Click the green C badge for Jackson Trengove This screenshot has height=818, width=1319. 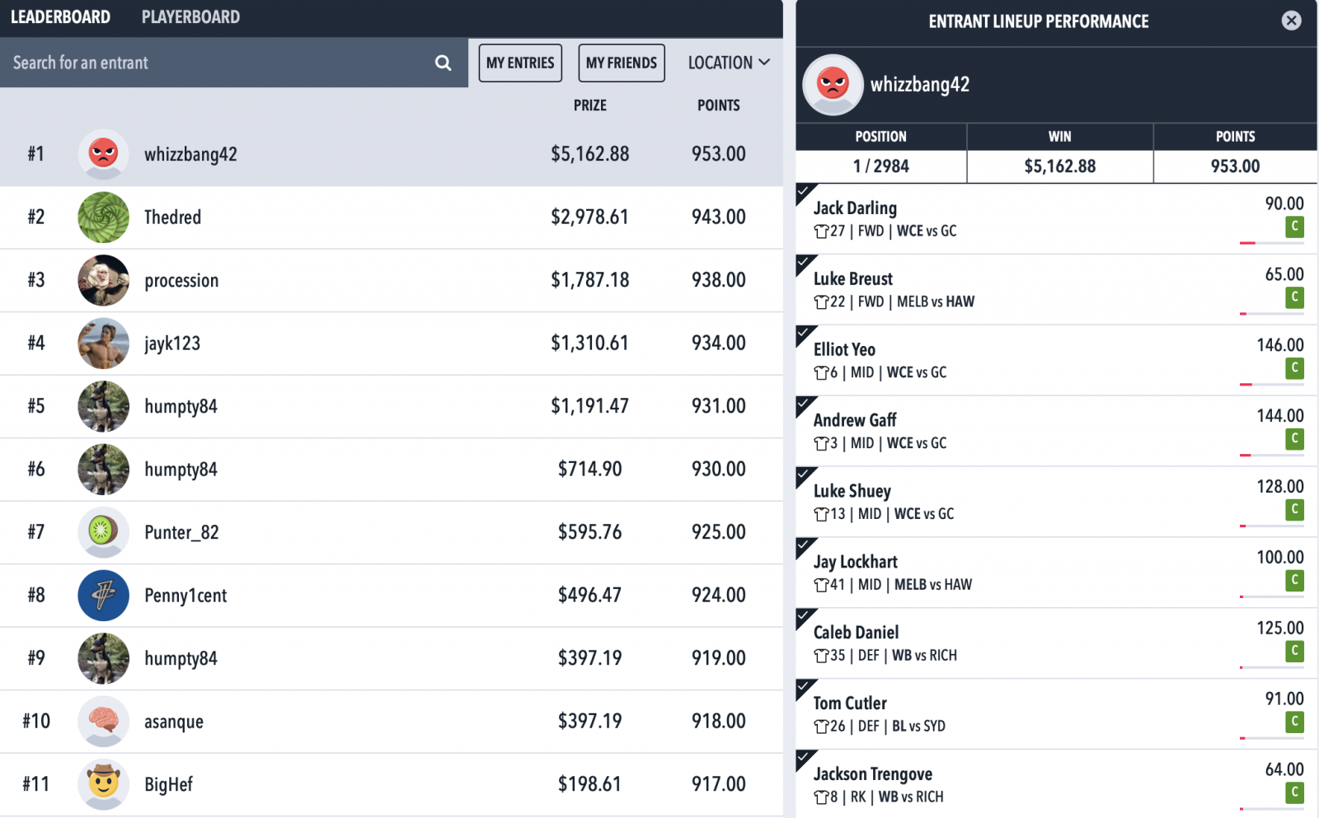(x=1294, y=793)
